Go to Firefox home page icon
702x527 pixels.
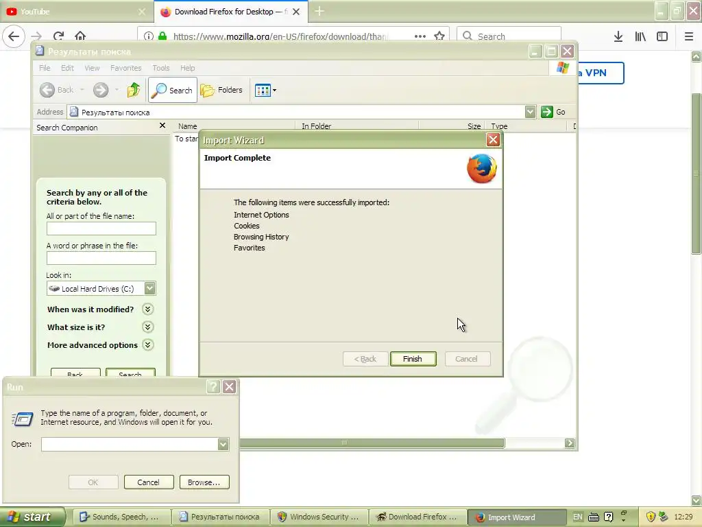[x=80, y=36]
